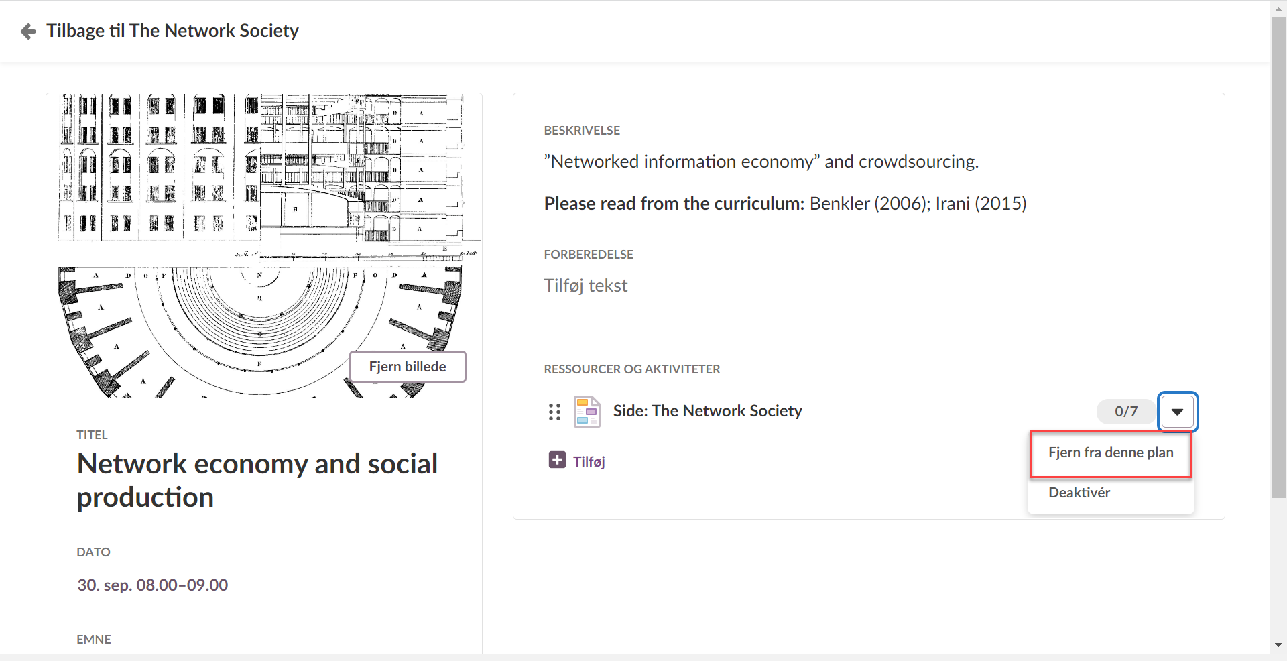This screenshot has width=1287, height=661.
Task: Click the back arrow icon
Action: click(x=28, y=32)
